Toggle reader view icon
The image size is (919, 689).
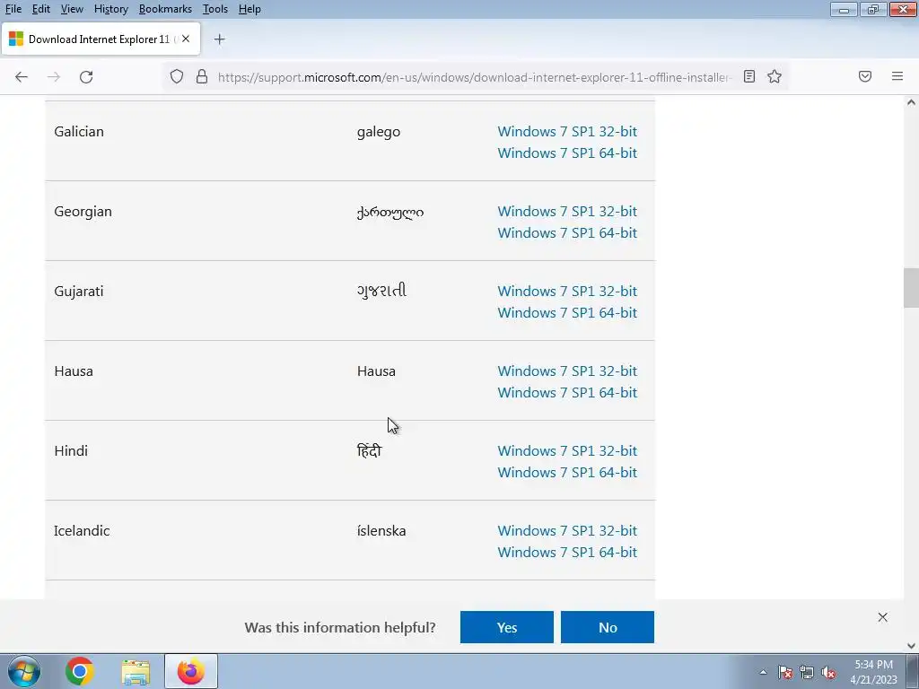coord(749,77)
